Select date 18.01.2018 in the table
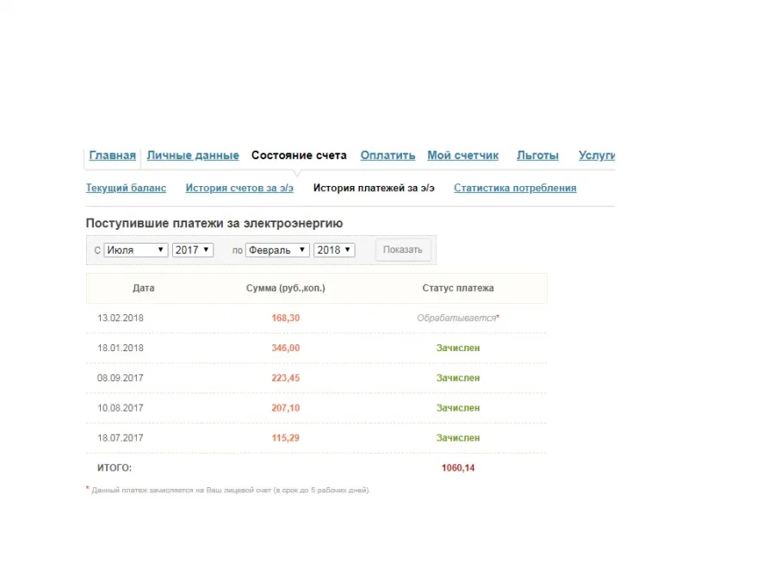The width and height of the screenshot is (775, 581). (120, 349)
